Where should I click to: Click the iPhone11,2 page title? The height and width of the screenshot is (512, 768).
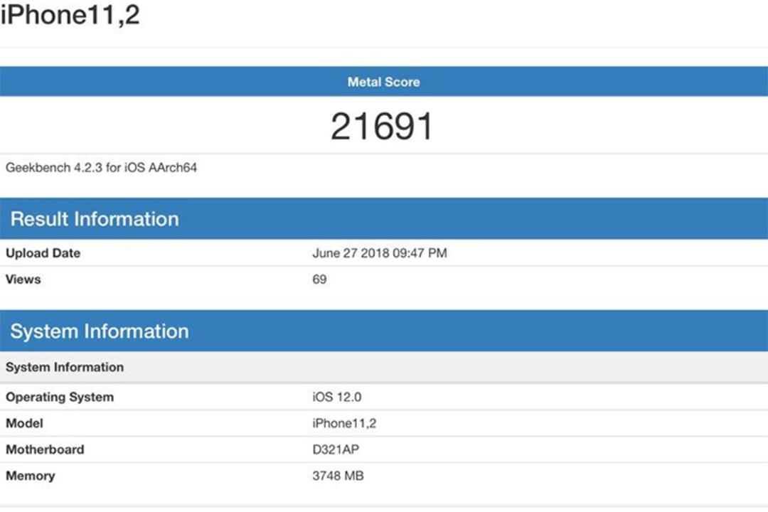tap(70, 14)
